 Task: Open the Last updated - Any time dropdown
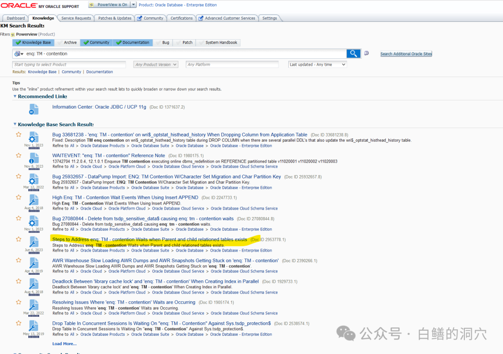(x=317, y=64)
